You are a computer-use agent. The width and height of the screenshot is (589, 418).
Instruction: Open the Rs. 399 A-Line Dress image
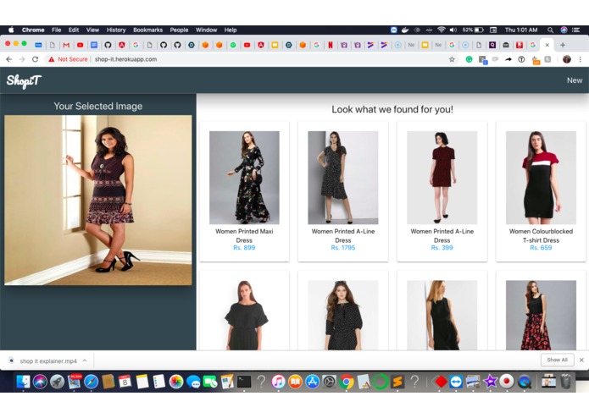(x=442, y=178)
